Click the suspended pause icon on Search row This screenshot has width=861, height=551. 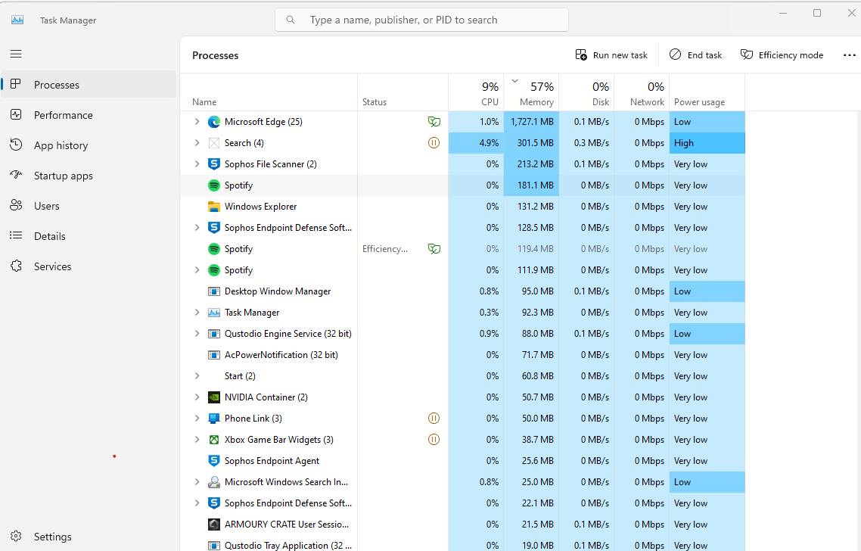click(x=434, y=143)
